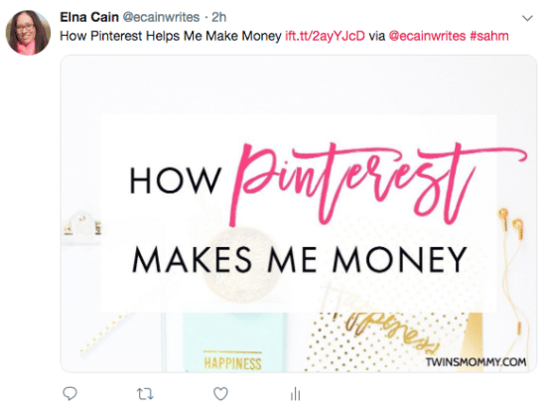View tweet activity bar chart icon
This screenshot has height=402, width=543.
point(296,394)
